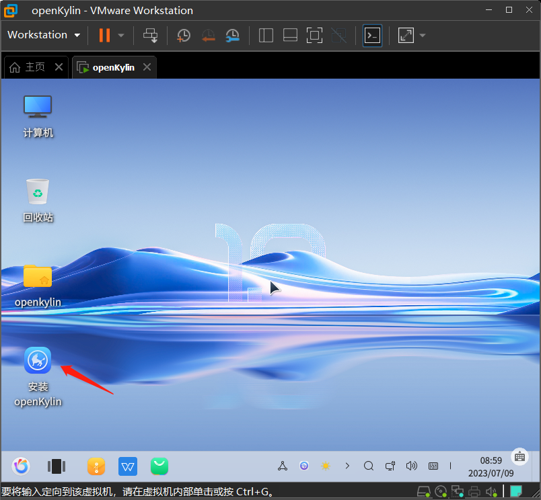Click the purple round tray icon
Image resolution: width=541 pixels, height=500 pixels.
304,466
